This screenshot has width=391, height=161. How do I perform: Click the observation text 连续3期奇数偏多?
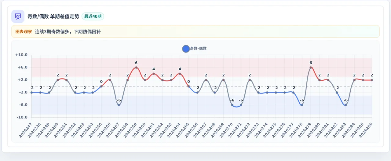click(x=52, y=31)
